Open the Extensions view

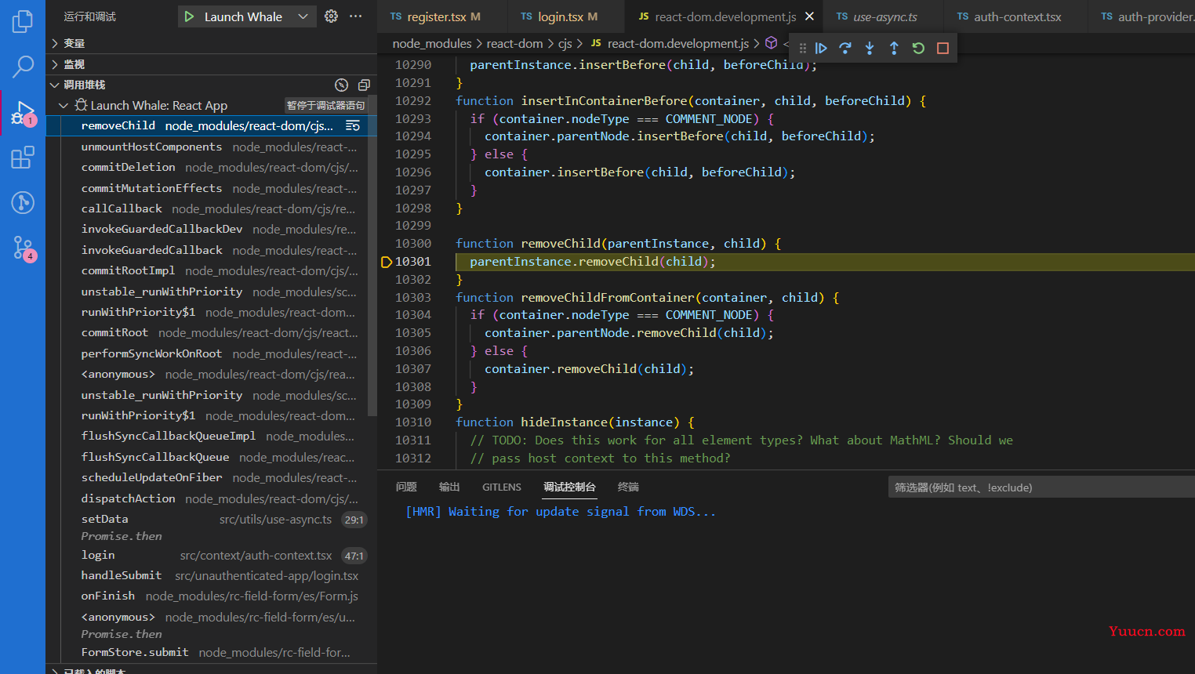pyautogui.click(x=23, y=158)
